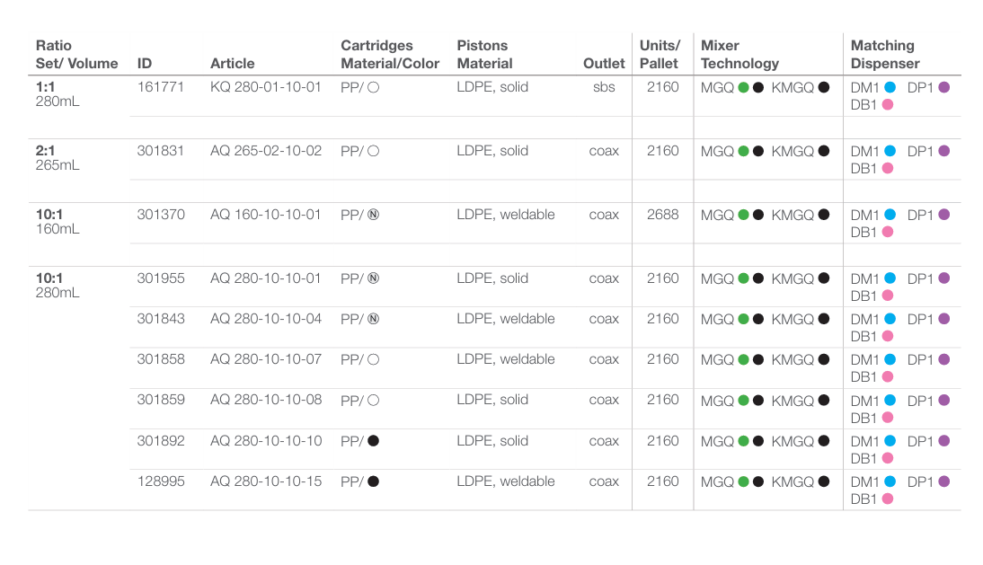Click the black KMGQ dot in row 301843
This screenshot has width=983, height=565.
824,320
